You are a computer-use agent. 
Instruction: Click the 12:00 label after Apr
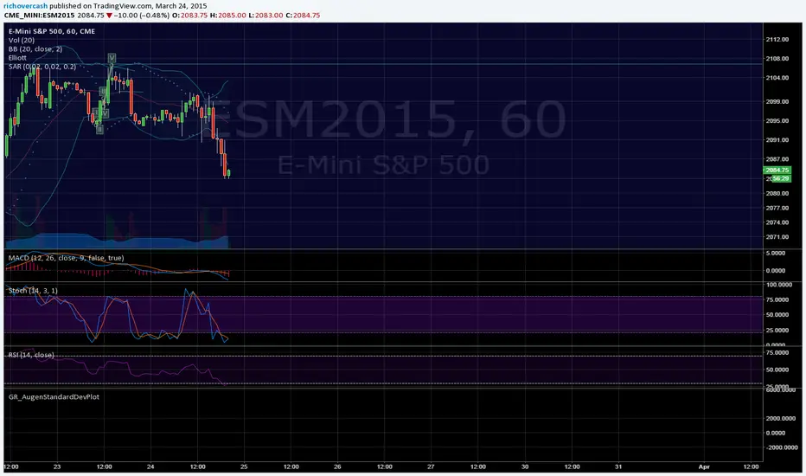click(751, 467)
